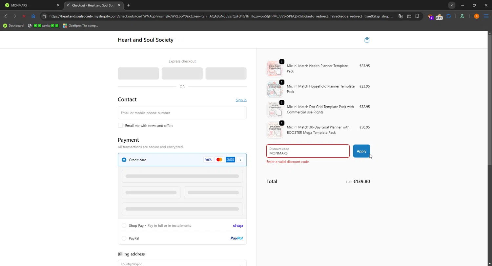Open the cookie extension with badge 2
Image resolution: width=492 pixels, height=266 pixels.
point(430,16)
